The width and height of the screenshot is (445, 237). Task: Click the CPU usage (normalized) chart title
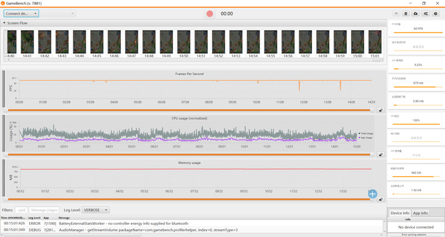(x=190, y=118)
